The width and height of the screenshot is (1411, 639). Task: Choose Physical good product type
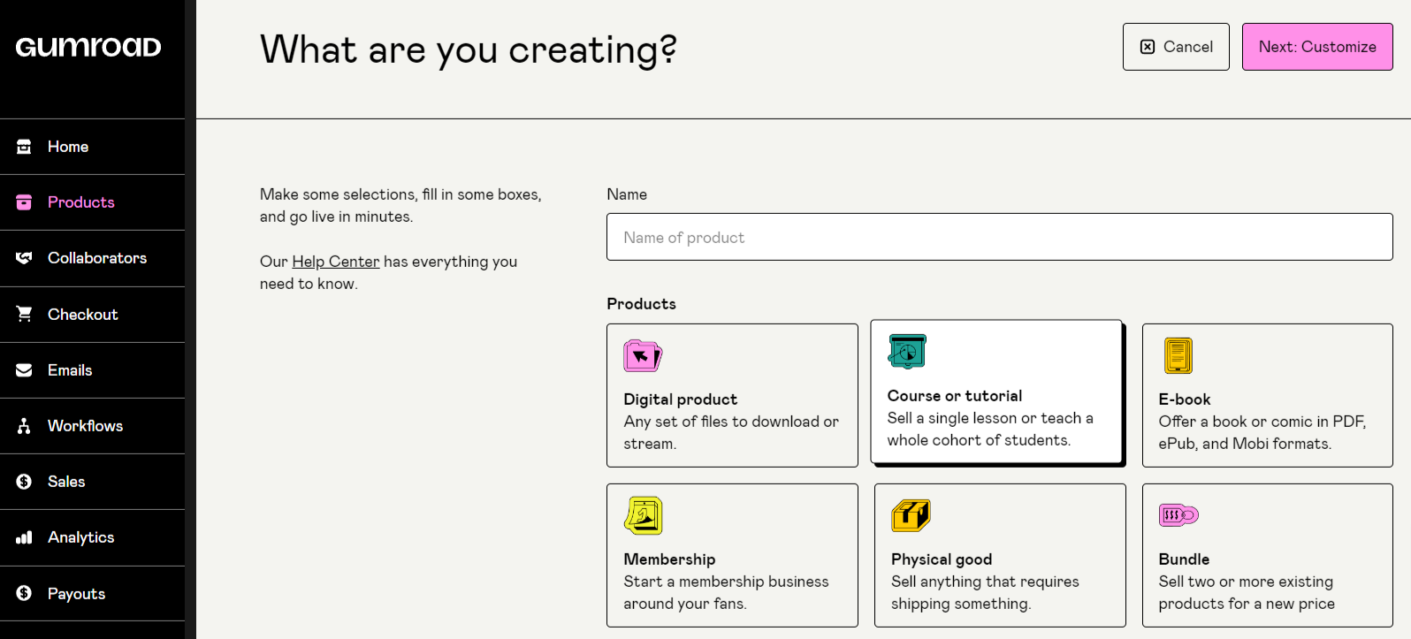[1000, 555]
